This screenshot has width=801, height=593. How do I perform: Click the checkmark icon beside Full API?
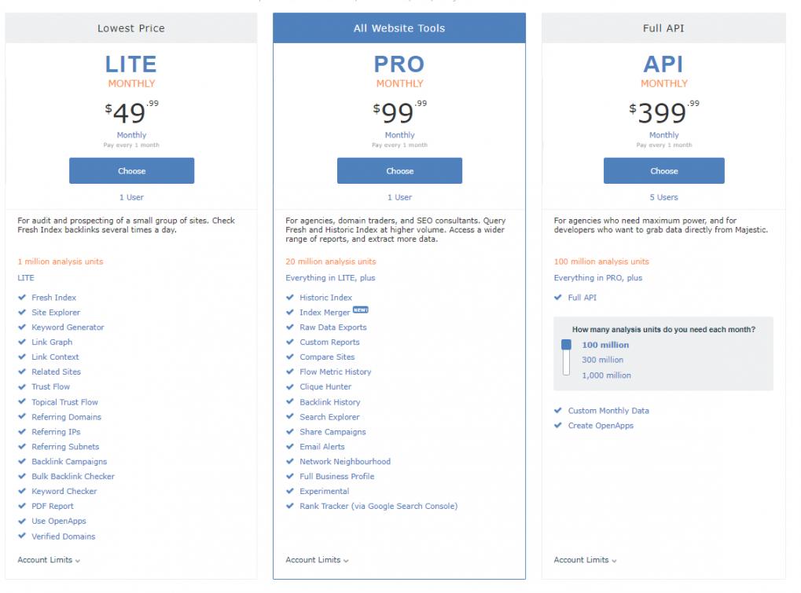point(557,298)
